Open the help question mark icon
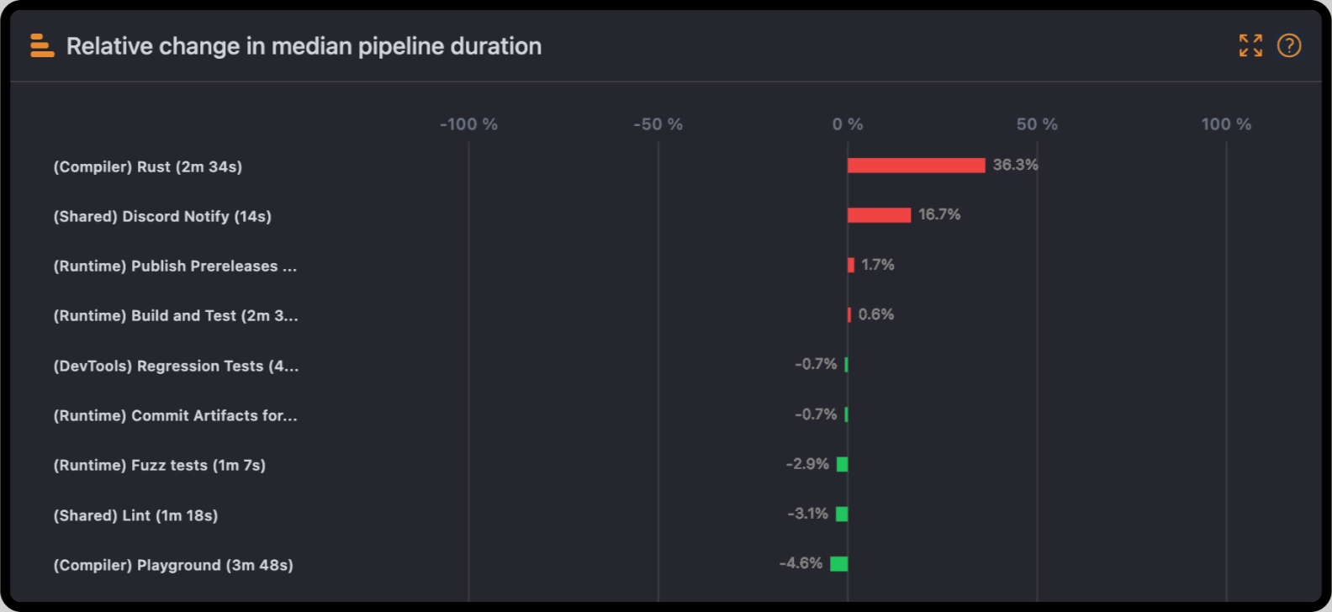Image resolution: width=1332 pixels, height=612 pixels. tap(1288, 45)
